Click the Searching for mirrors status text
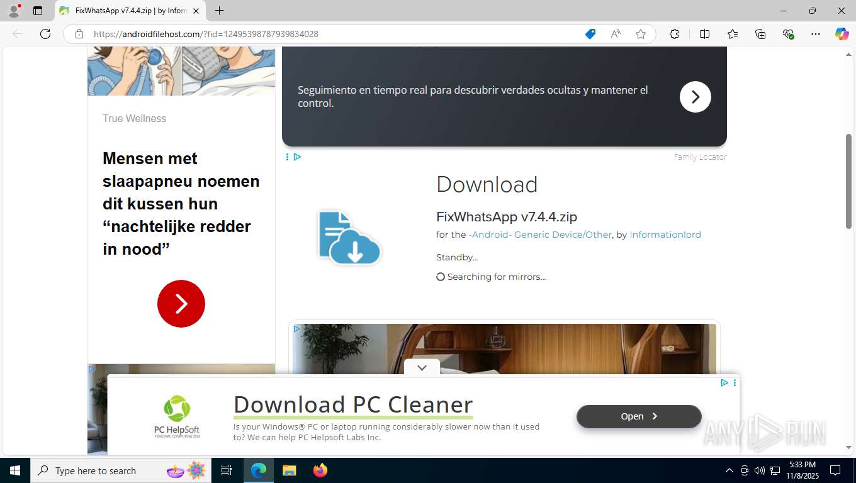The height and width of the screenshot is (483, 856). [x=497, y=277]
